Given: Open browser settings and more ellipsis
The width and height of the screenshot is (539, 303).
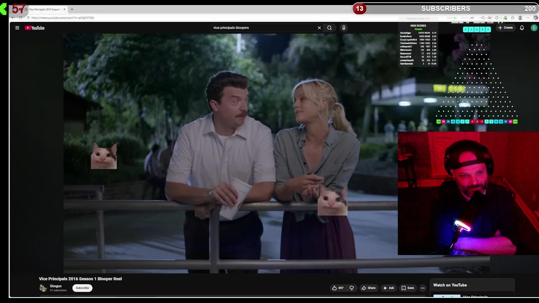Looking at the screenshot, I should (x=528, y=18).
